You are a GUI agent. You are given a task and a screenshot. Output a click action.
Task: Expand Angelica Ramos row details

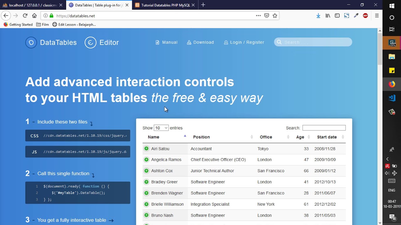[146, 160]
